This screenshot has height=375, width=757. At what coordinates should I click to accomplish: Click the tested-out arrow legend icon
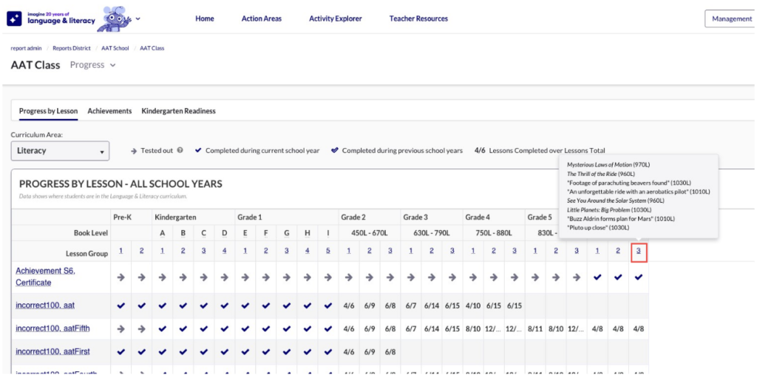coord(134,151)
